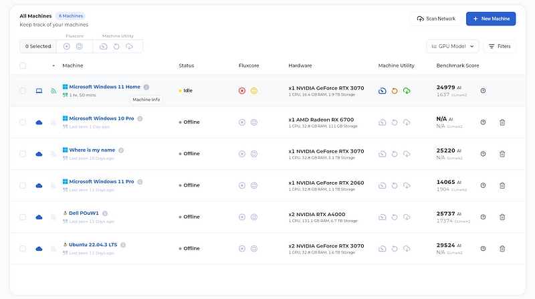Click the benchmark gauge icon in bulk toolbar
This screenshot has width=535, height=299.
tap(104, 46)
